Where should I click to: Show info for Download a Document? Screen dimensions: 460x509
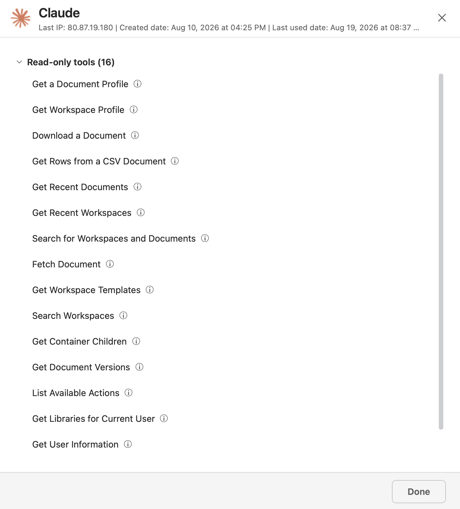click(135, 135)
